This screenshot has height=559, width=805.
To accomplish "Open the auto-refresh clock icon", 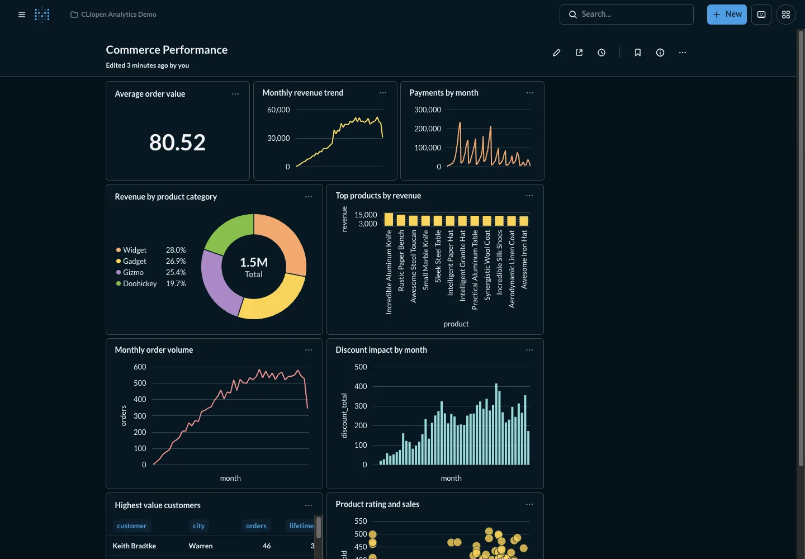I will [602, 53].
